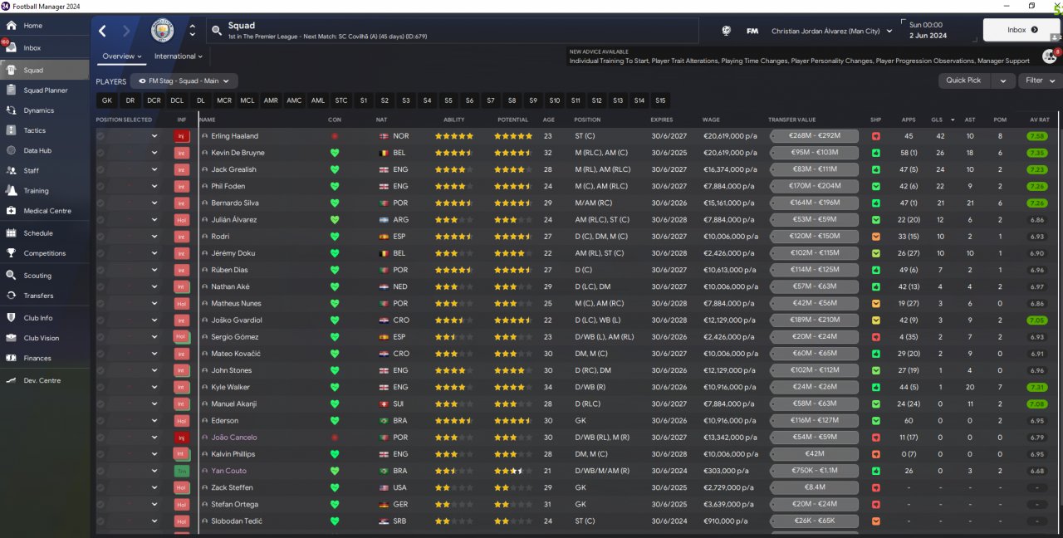Toggle selection for Kyle Walker's row

pyautogui.click(x=100, y=387)
